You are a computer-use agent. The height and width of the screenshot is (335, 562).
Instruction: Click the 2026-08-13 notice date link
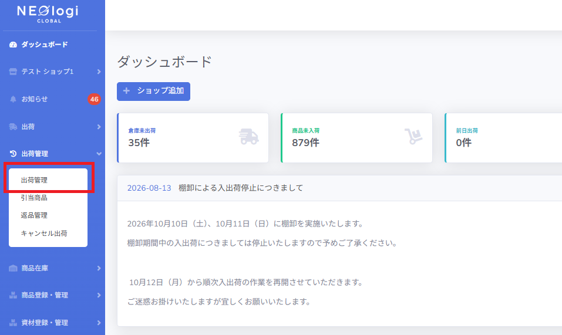coord(149,188)
